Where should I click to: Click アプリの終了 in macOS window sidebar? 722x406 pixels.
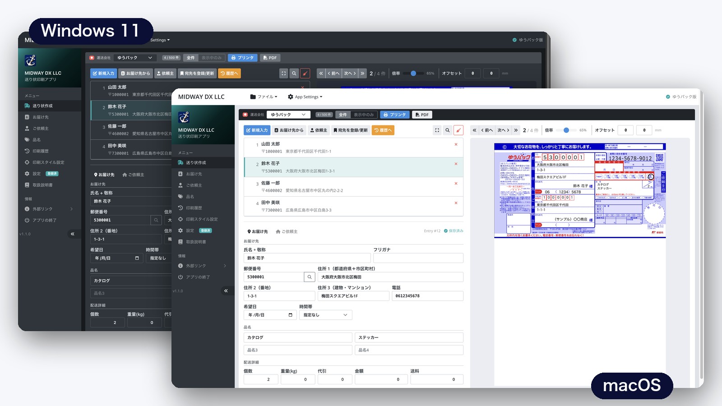click(x=203, y=277)
